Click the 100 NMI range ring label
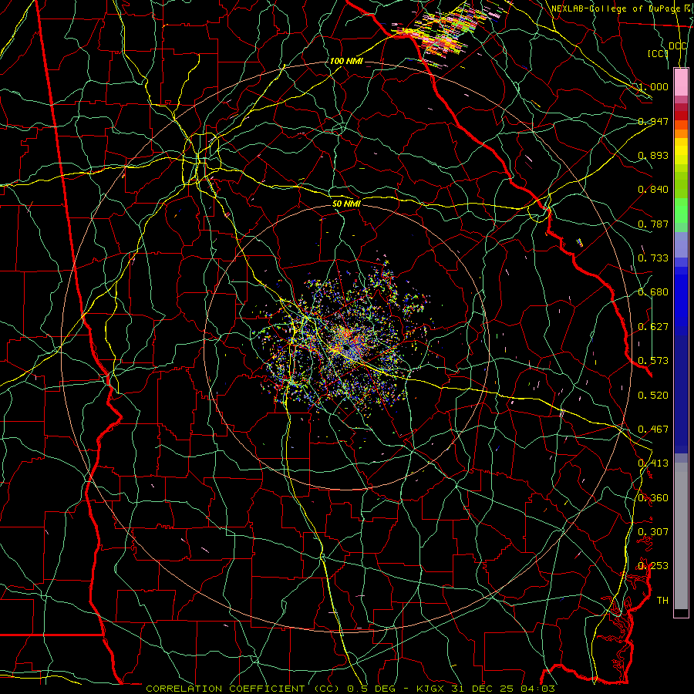The width and height of the screenshot is (694, 694). [346, 61]
